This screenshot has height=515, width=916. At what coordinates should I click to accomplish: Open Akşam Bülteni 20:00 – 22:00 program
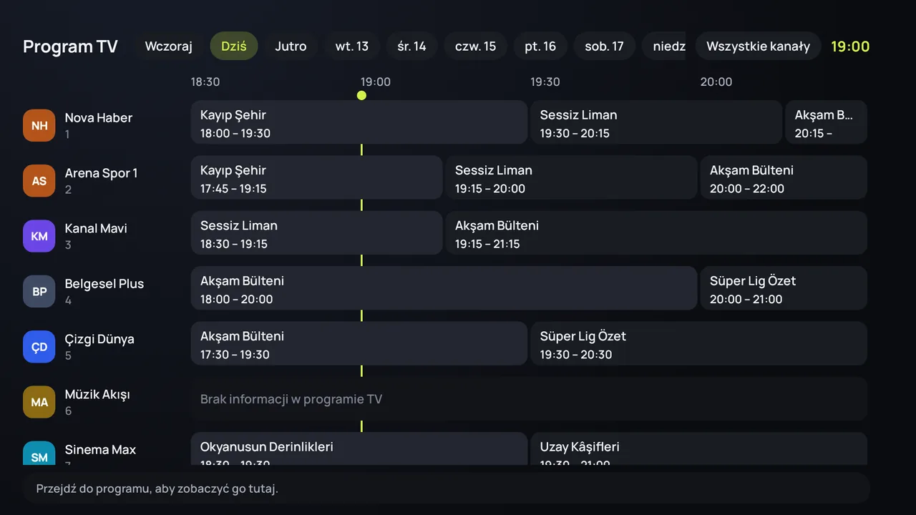pos(784,178)
